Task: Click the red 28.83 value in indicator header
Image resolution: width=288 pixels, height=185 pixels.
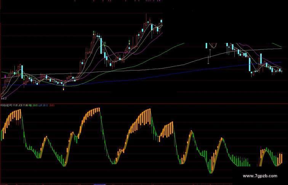Action: tap(52, 105)
